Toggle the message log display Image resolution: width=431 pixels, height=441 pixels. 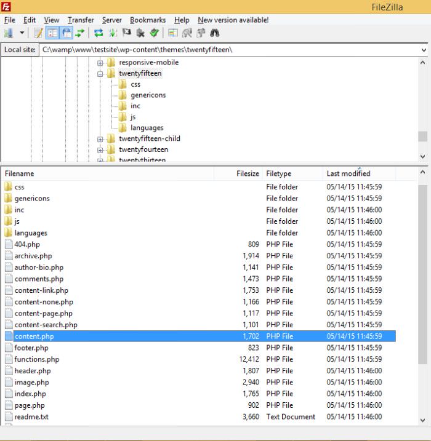tap(38, 33)
